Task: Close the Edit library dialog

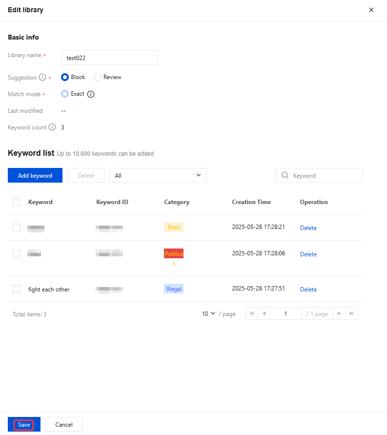Action: [371, 10]
